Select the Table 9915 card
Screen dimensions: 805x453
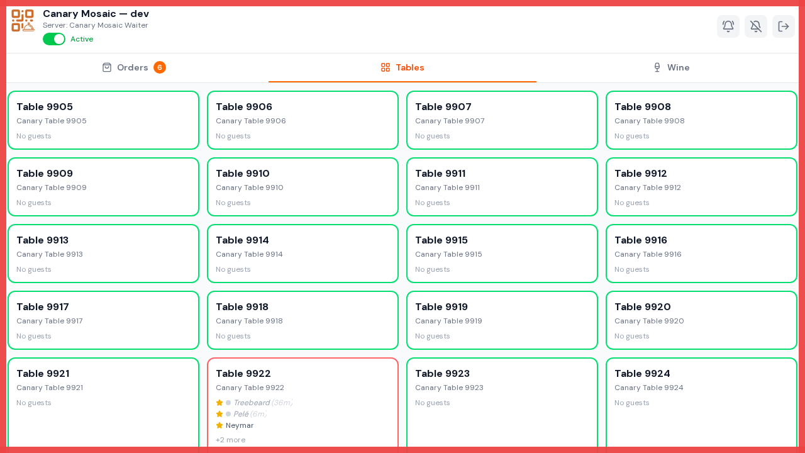pos(502,254)
